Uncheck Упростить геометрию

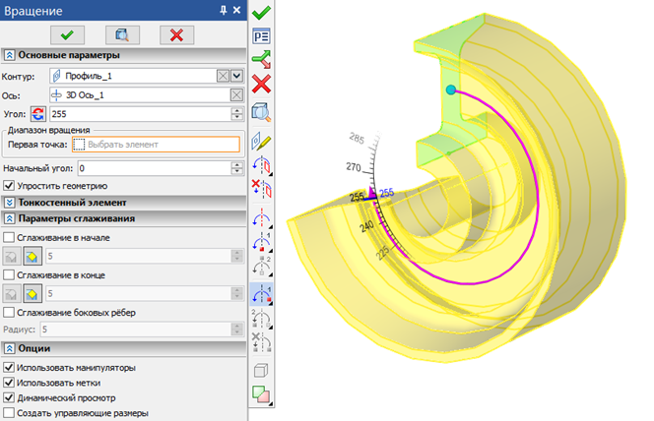point(10,185)
